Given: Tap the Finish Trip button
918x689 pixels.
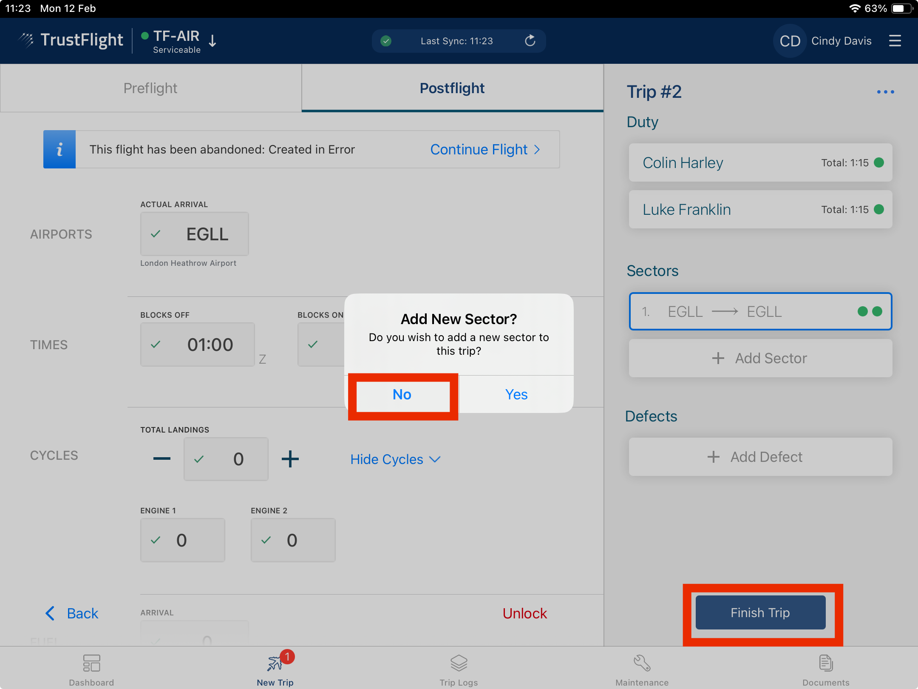Looking at the screenshot, I should pyautogui.click(x=760, y=612).
